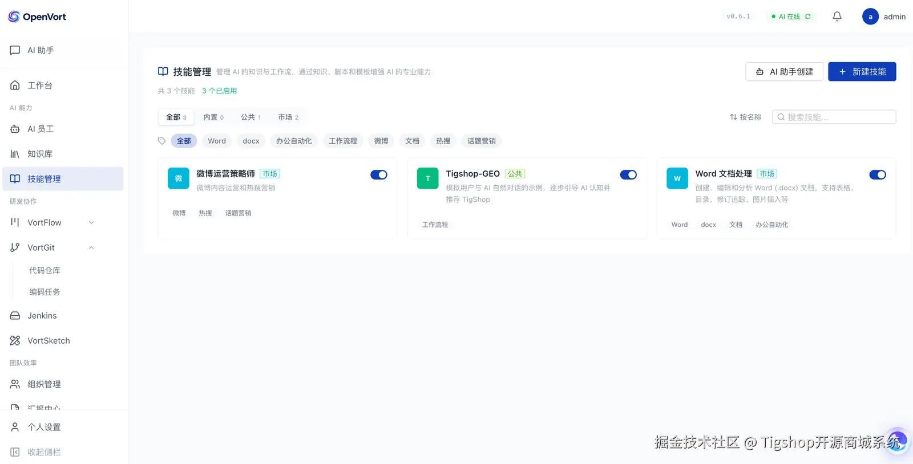Open Jenkins in the sidebar
The width and height of the screenshot is (913, 464).
(63, 316)
